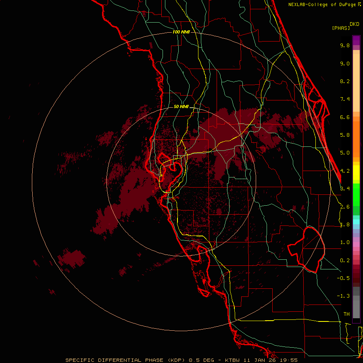The width and height of the screenshot is (363, 363).
Task: Pick the purple segment atop the color scale
Action: [356, 40]
